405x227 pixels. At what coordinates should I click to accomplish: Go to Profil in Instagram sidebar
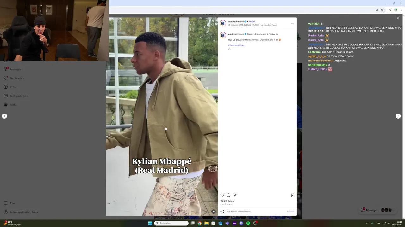click(x=10, y=105)
